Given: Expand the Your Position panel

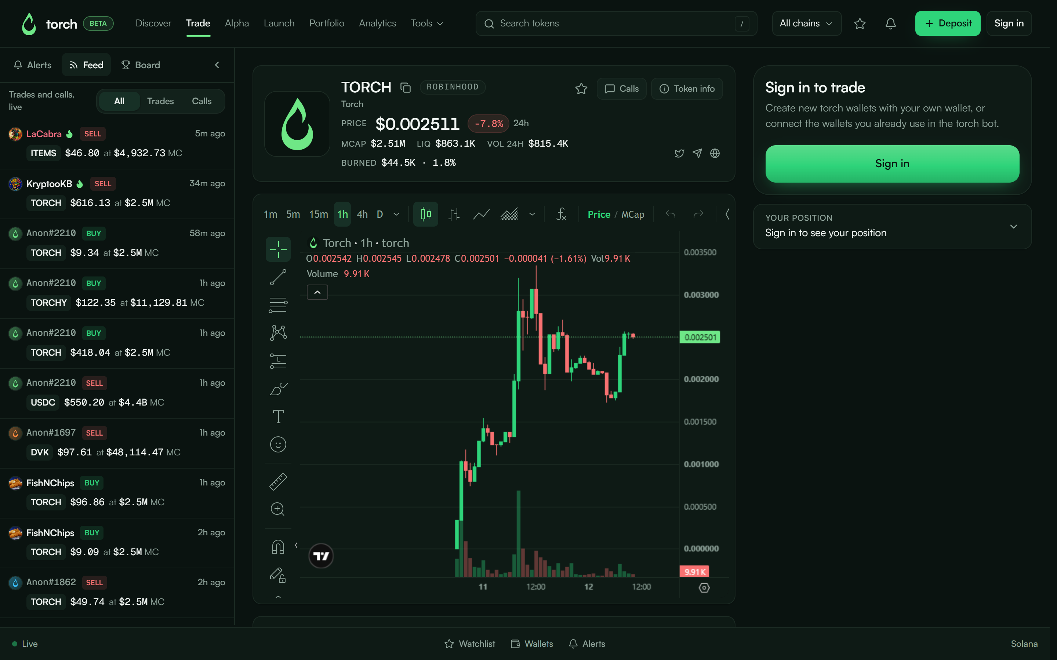Looking at the screenshot, I should (1013, 227).
